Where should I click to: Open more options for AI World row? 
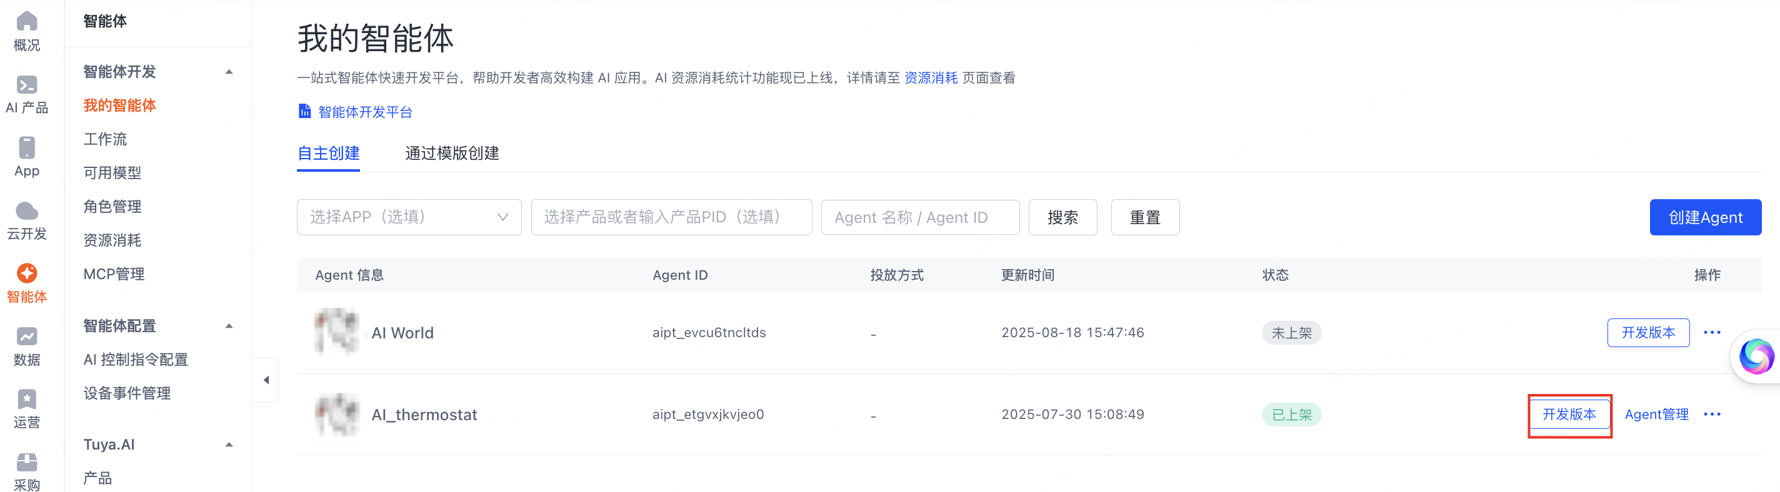(1712, 333)
